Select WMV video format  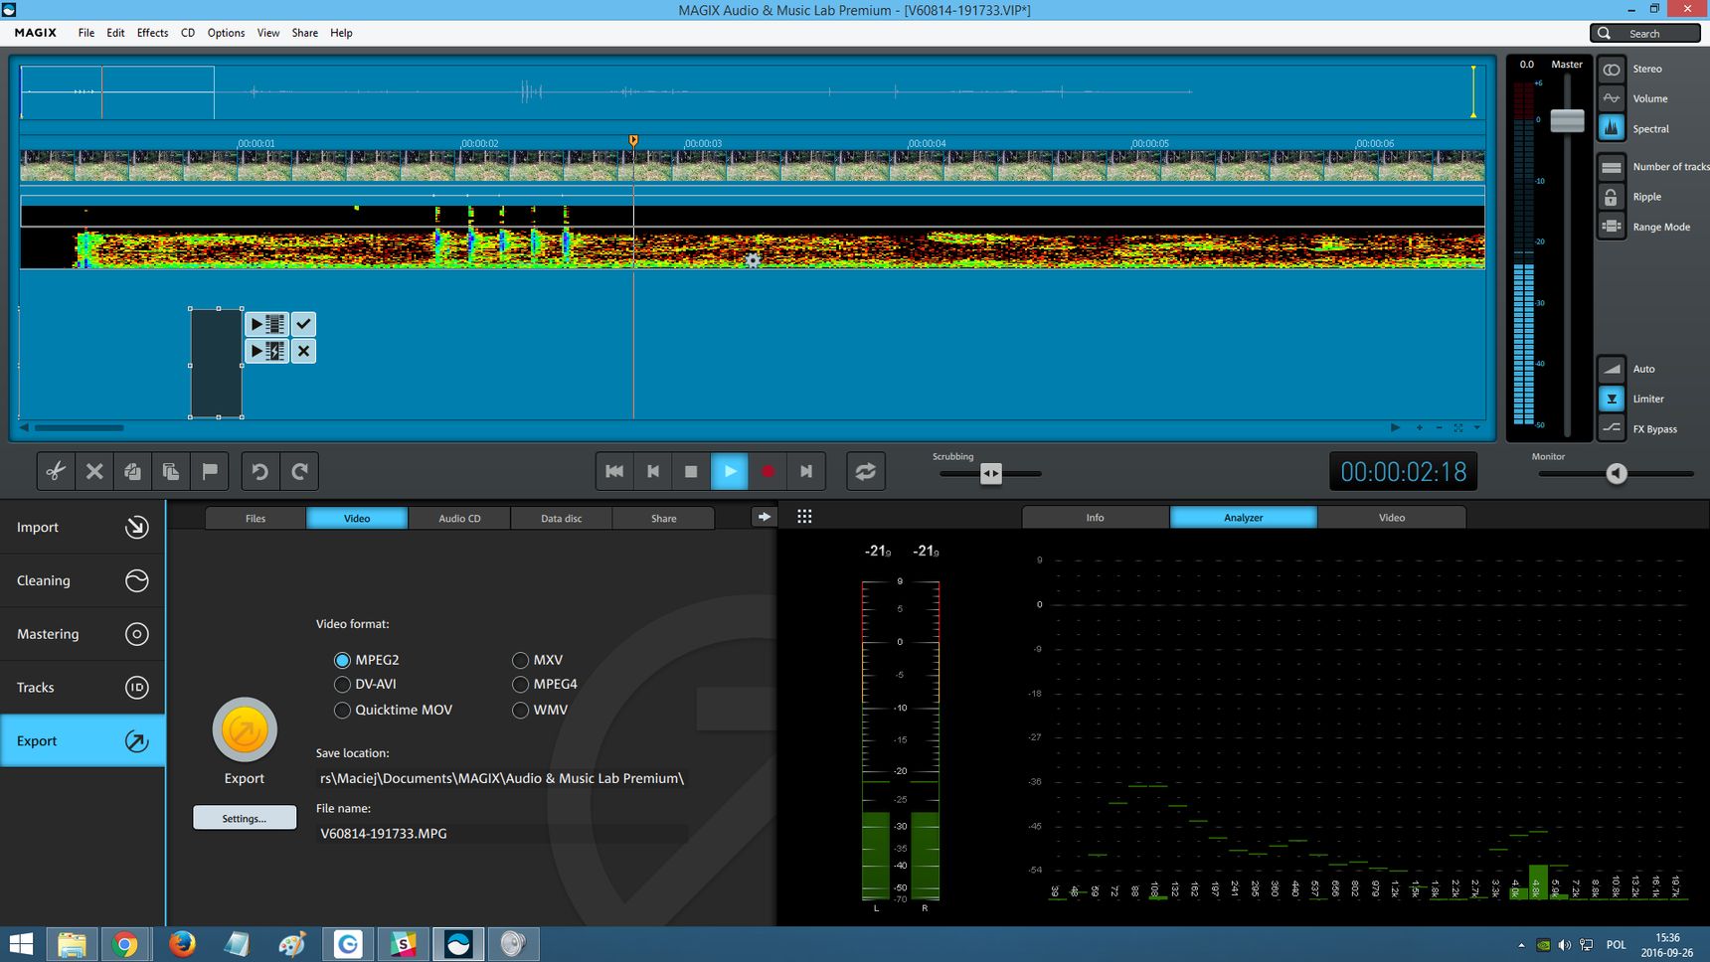[520, 710]
